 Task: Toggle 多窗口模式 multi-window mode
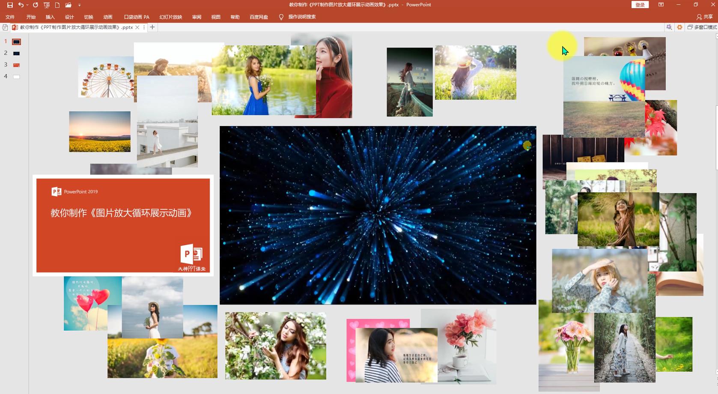tap(702, 27)
